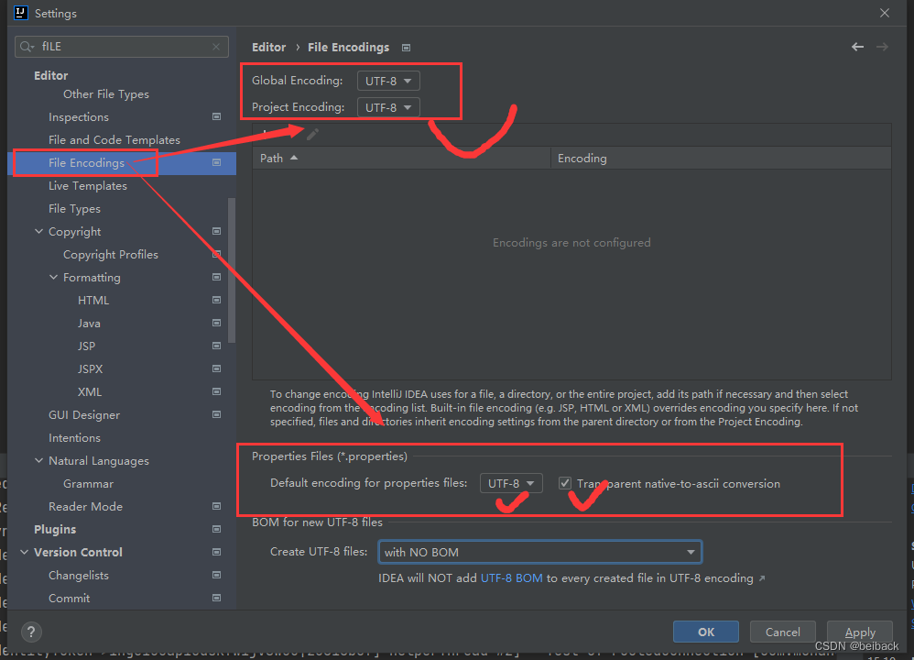Click the Apply button

(x=860, y=632)
